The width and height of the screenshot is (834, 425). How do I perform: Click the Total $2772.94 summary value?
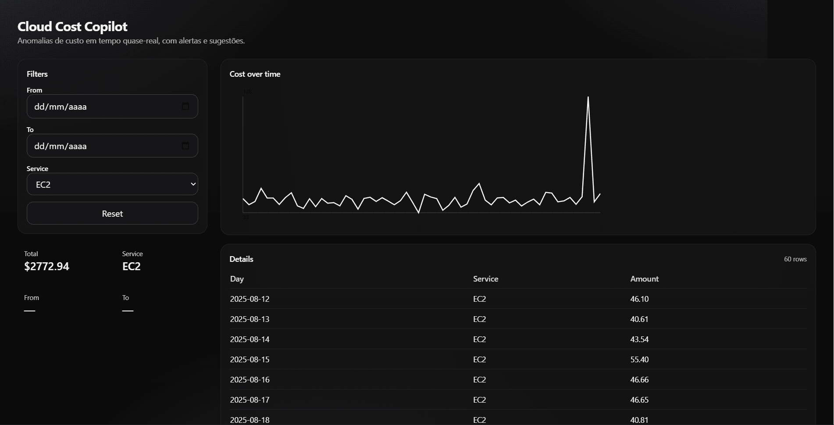46,267
